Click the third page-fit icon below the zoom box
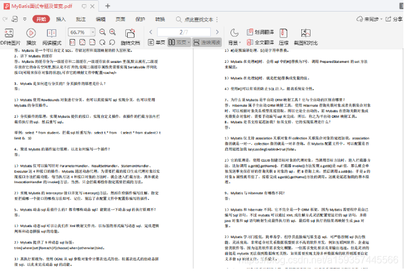 pos(92,42)
